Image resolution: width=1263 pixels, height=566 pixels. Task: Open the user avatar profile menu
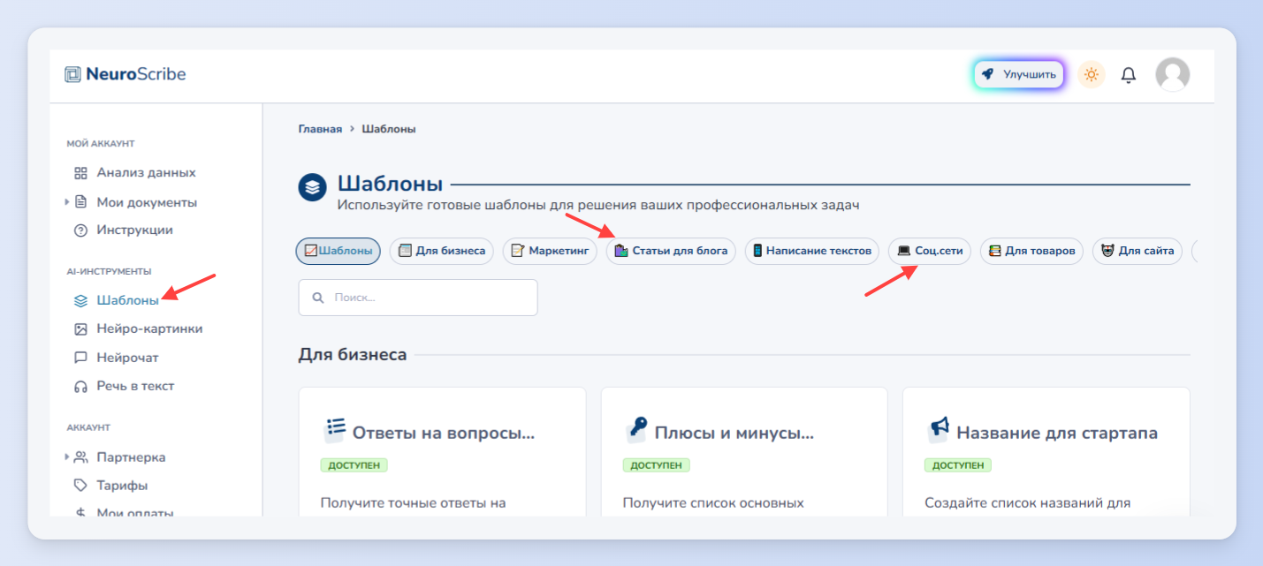(1172, 75)
